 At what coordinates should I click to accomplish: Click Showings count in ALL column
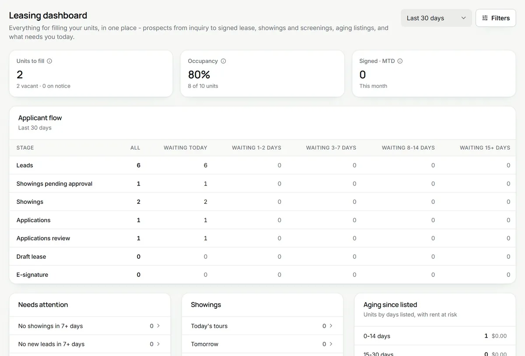139,202
